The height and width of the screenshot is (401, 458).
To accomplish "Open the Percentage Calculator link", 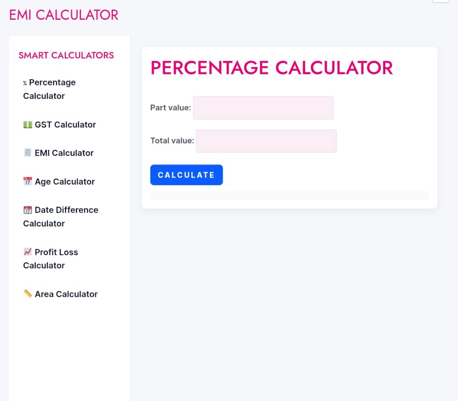I will tap(49, 89).
